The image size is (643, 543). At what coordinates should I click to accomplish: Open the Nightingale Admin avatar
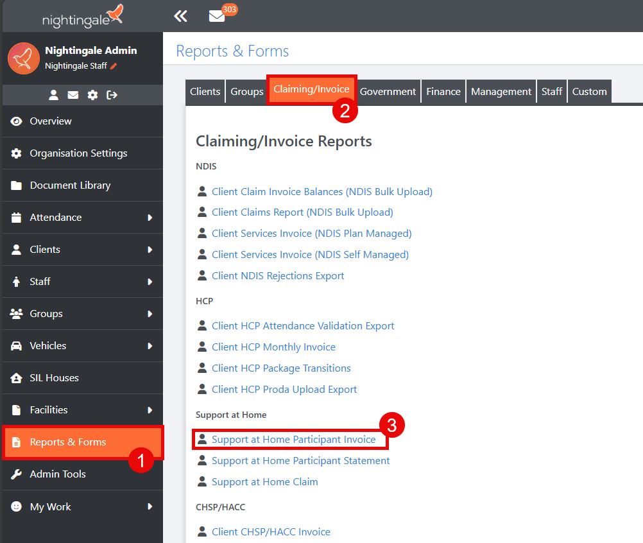(24, 58)
